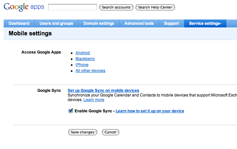
Task: Go to the Advanced tools tab
Action: click(x=139, y=23)
